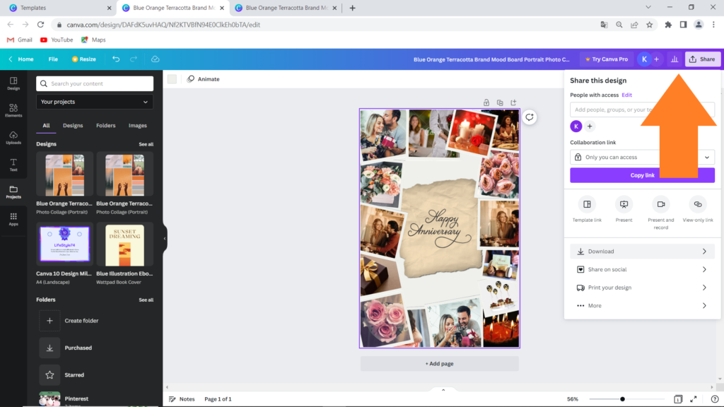
Task: Click the Template link icon
Action: click(587, 204)
